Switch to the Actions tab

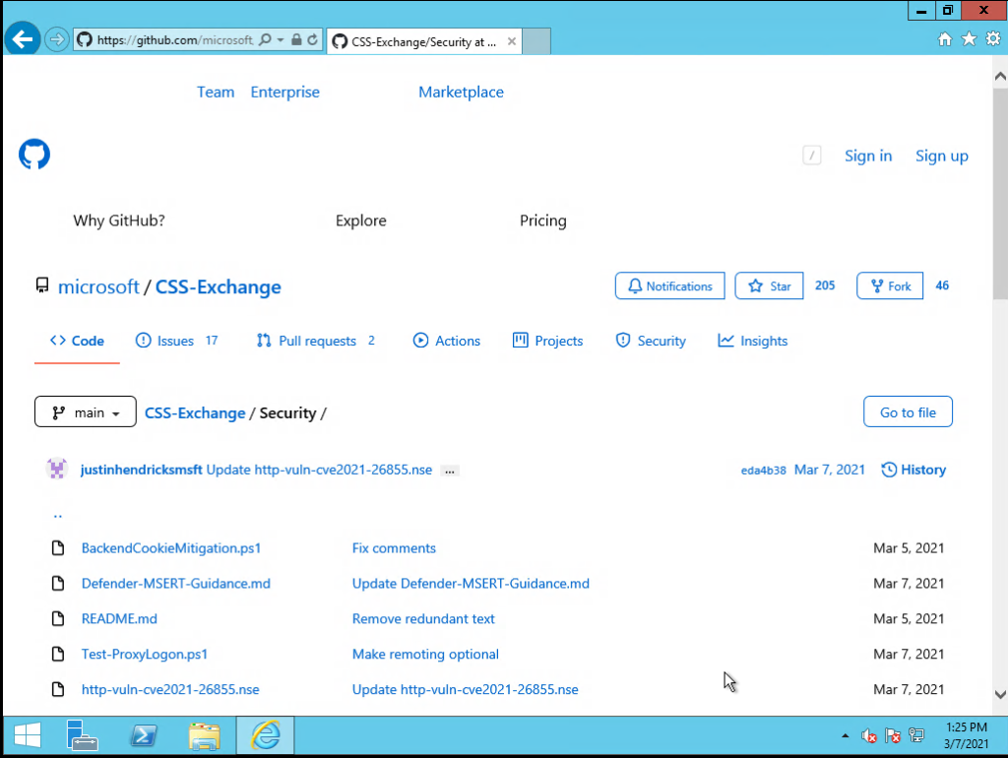pos(447,341)
